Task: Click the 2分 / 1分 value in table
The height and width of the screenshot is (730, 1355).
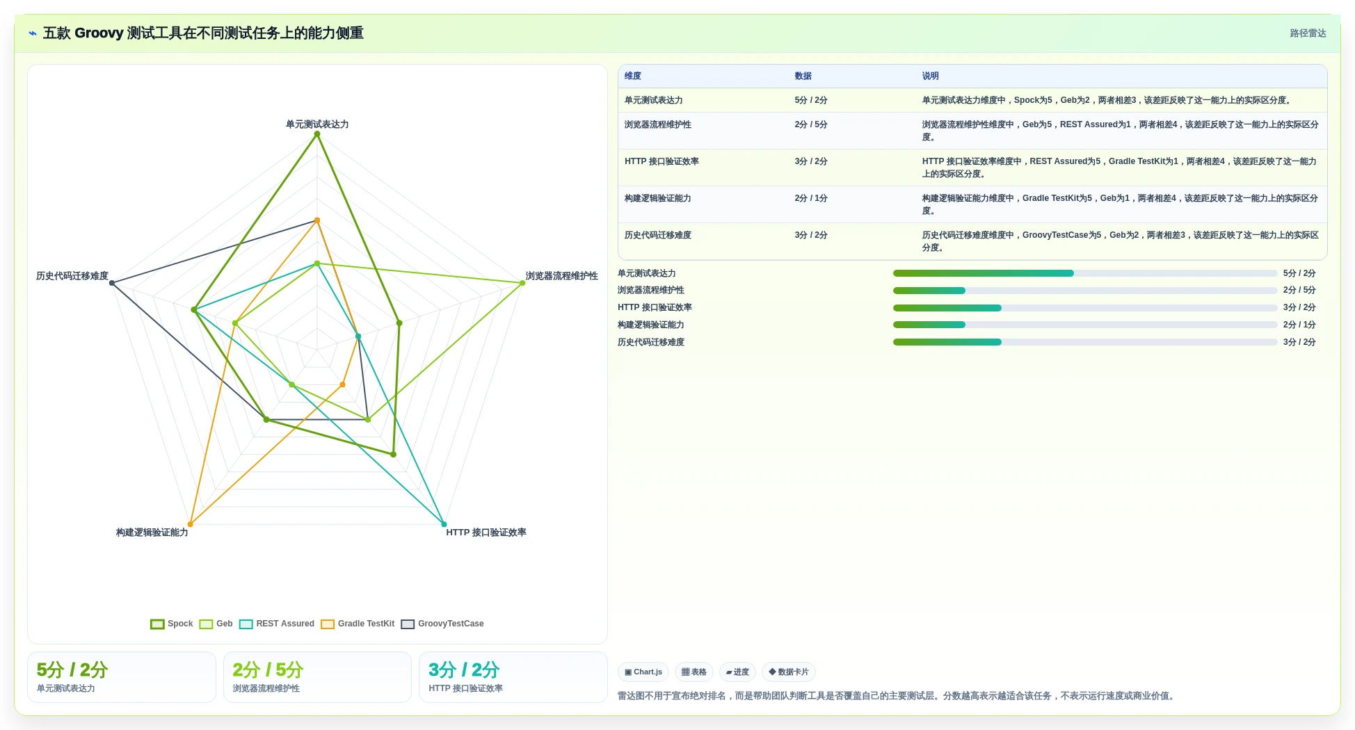Action: (x=811, y=198)
